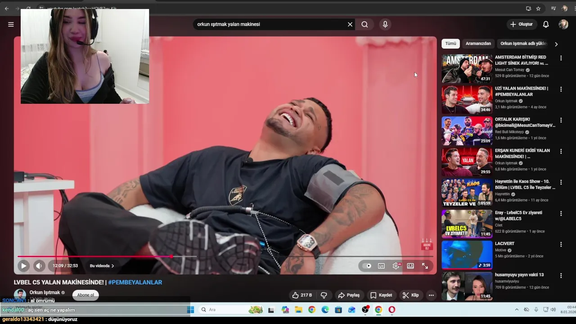Show more filter chips with arrow

556,44
